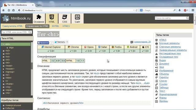The height and width of the screenshot is (110, 196).
Task: Open the Универсальные элементы link
Action: point(173,50)
